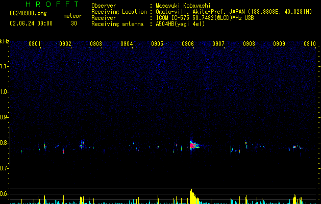Screen dimensions: 321x204
Task: Click the Receiving Location label
Action: click(119, 12)
